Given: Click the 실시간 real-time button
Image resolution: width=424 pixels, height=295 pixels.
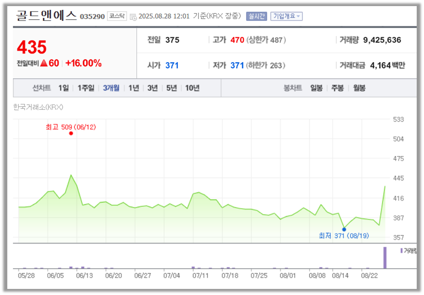Looking at the screenshot, I should 257,16.
